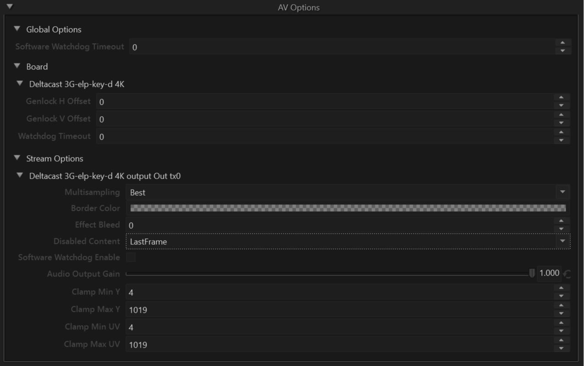Open the Disabled Content dropdown

[562, 242]
